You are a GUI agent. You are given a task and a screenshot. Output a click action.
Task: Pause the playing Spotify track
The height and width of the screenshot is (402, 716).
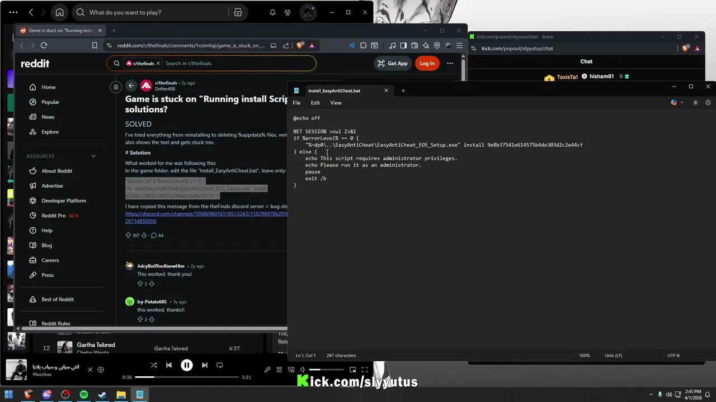pyautogui.click(x=187, y=365)
